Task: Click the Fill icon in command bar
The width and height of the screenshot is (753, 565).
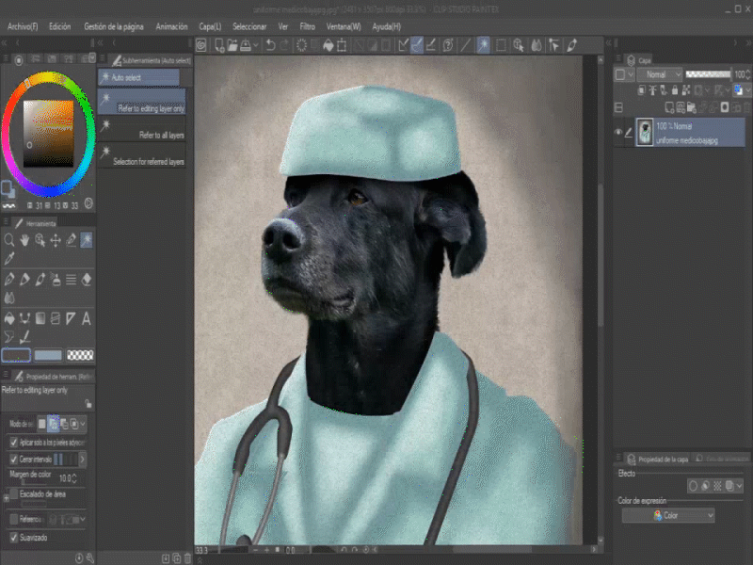Action: click(328, 45)
